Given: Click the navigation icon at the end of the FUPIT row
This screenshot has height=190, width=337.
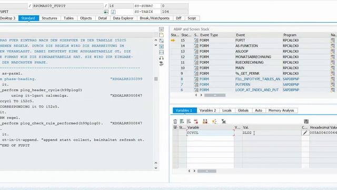Looking at the screenshot, I should coord(333,40).
